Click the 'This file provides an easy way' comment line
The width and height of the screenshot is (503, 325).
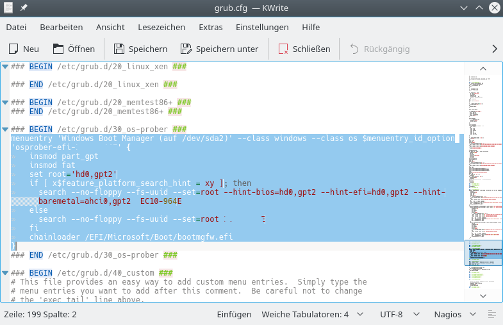pos(188,282)
